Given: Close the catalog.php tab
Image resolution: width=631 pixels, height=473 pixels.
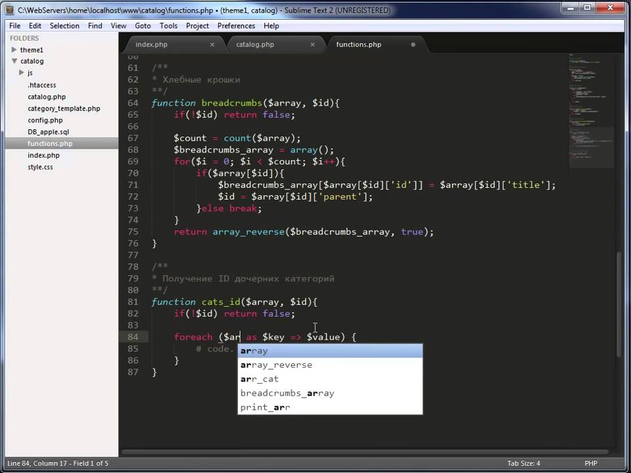Looking at the screenshot, I should (x=312, y=45).
